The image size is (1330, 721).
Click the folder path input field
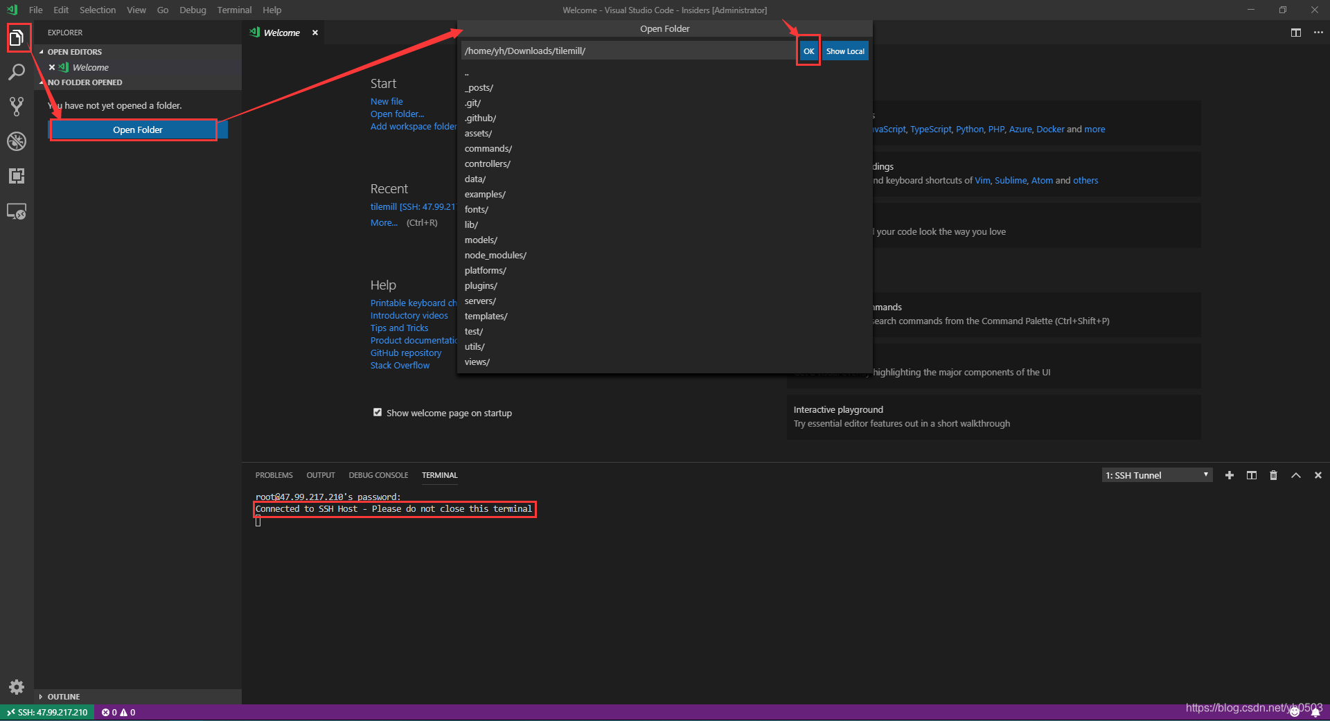(x=629, y=51)
